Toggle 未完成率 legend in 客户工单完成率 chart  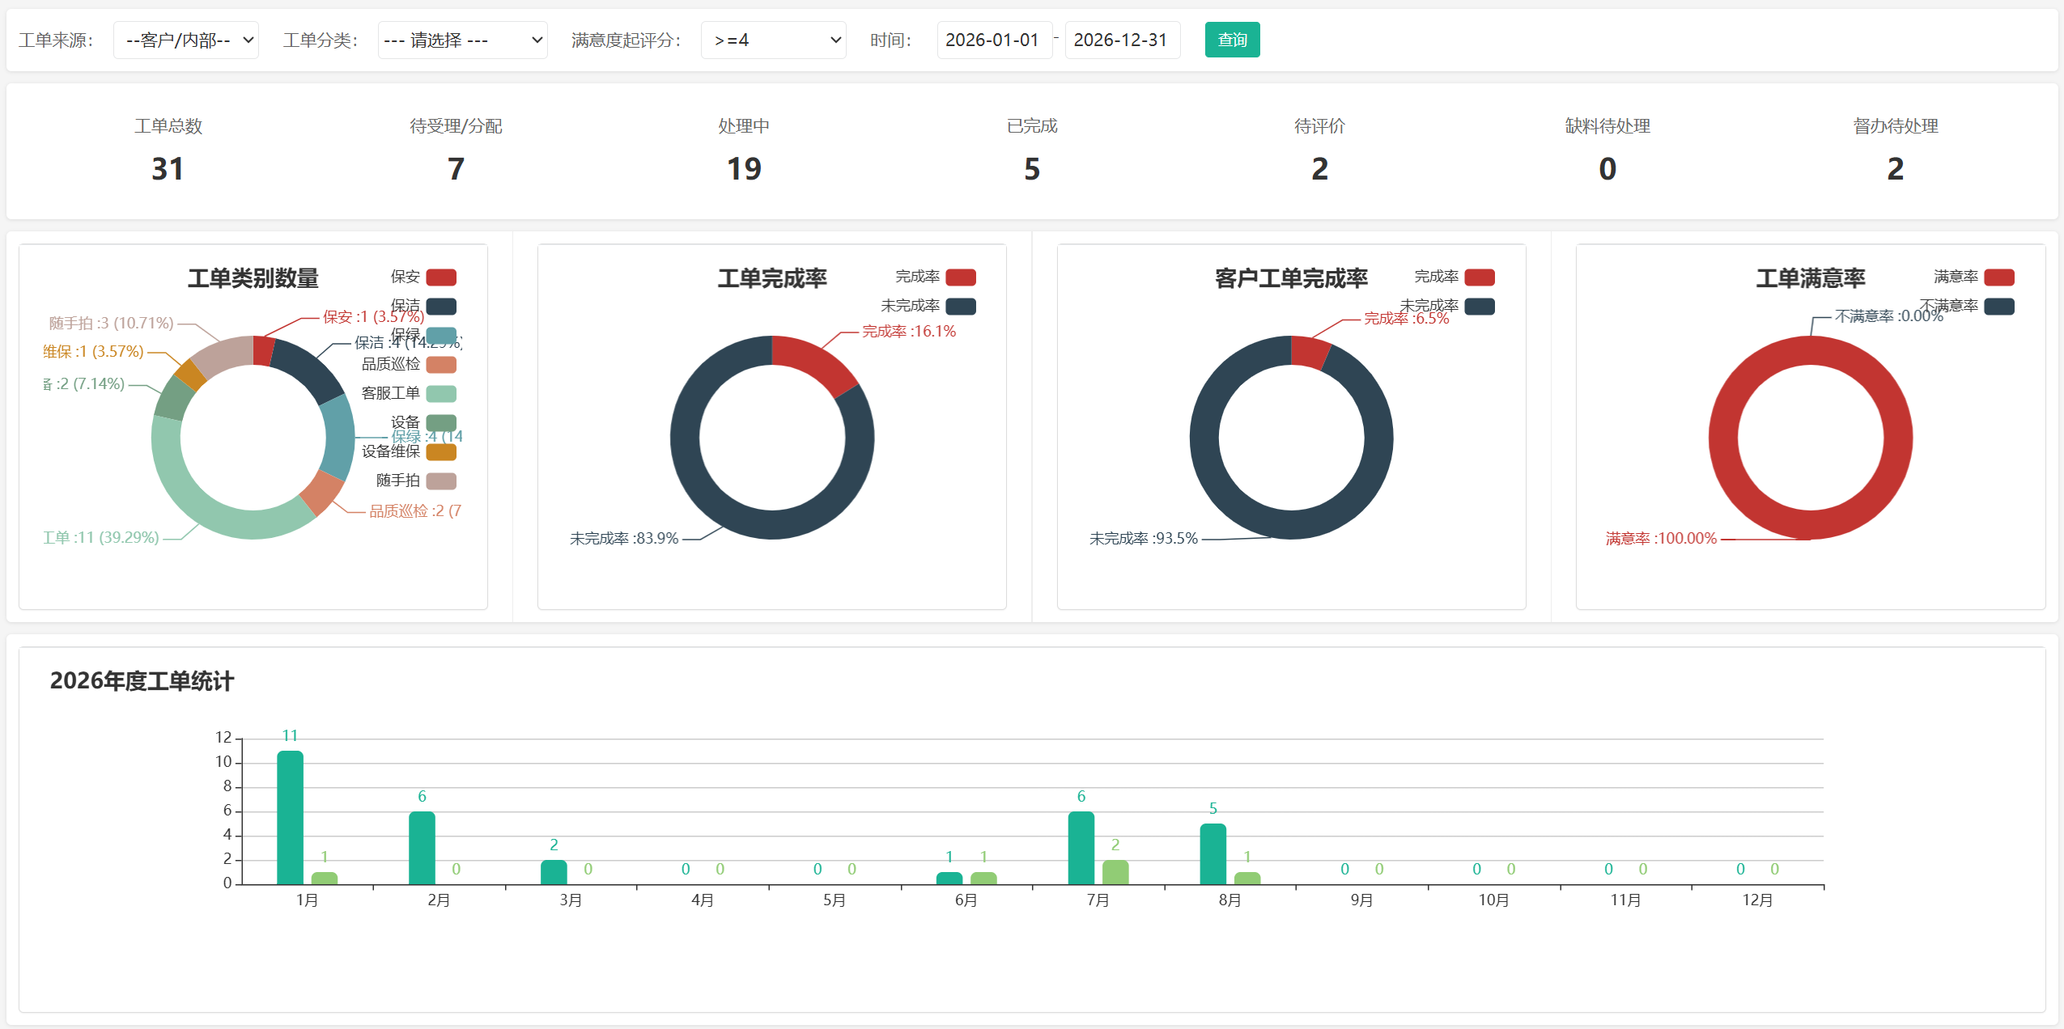click(x=1480, y=307)
